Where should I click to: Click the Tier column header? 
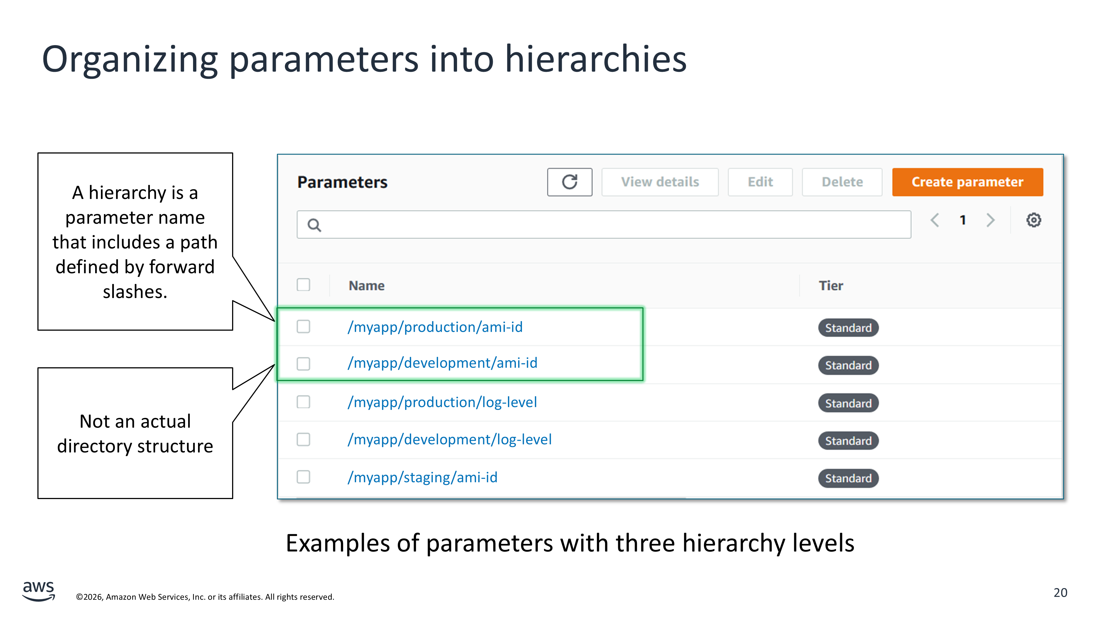(831, 286)
